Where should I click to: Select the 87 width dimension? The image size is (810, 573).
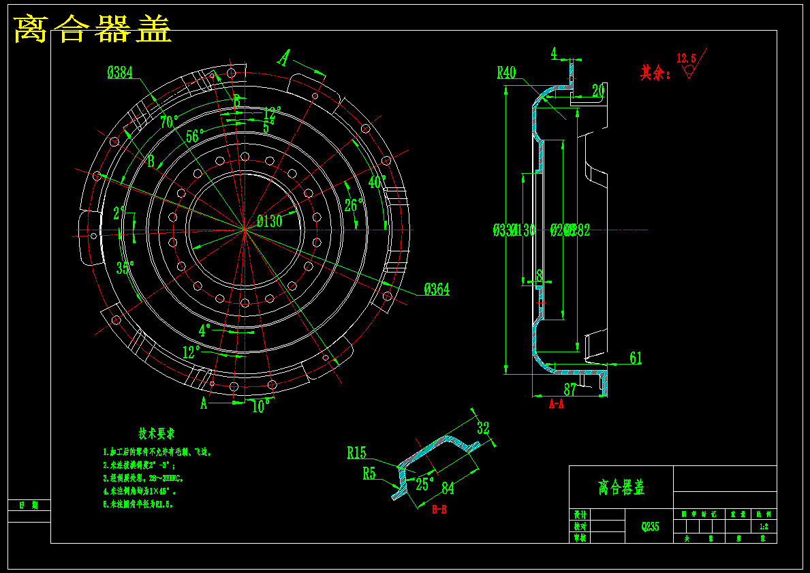(x=570, y=390)
